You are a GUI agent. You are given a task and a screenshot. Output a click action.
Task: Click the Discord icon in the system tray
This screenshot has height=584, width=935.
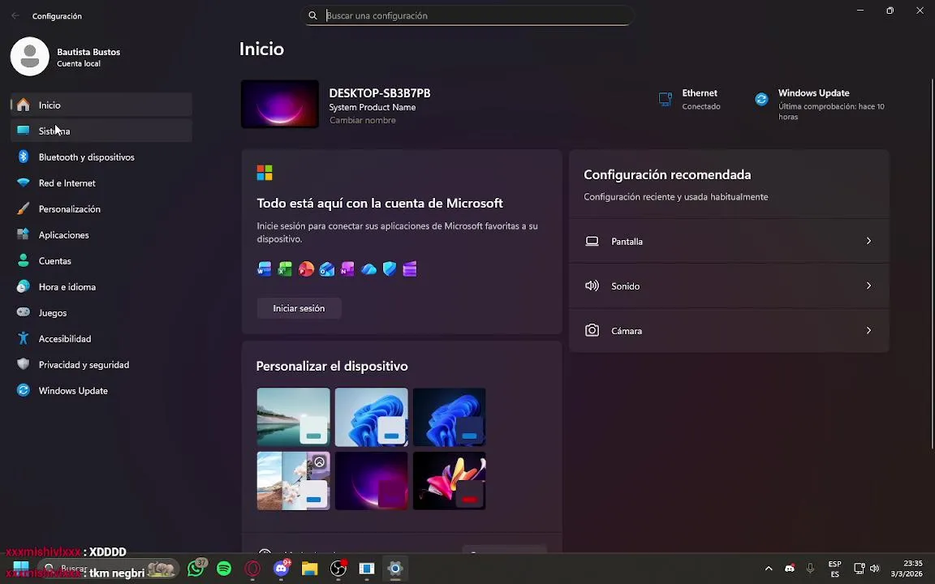pyautogui.click(x=790, y=569)
